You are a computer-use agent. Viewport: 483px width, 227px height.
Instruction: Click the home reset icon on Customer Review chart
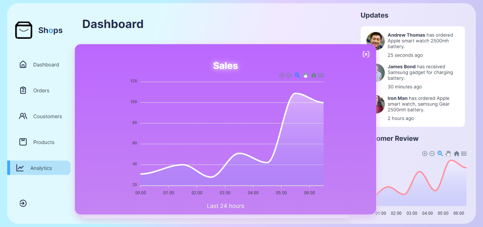click(x=456, y=153)
